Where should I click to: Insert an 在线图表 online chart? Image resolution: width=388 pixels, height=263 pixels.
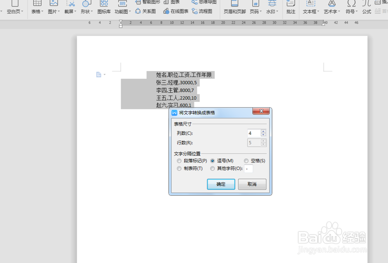pos(176,11)
